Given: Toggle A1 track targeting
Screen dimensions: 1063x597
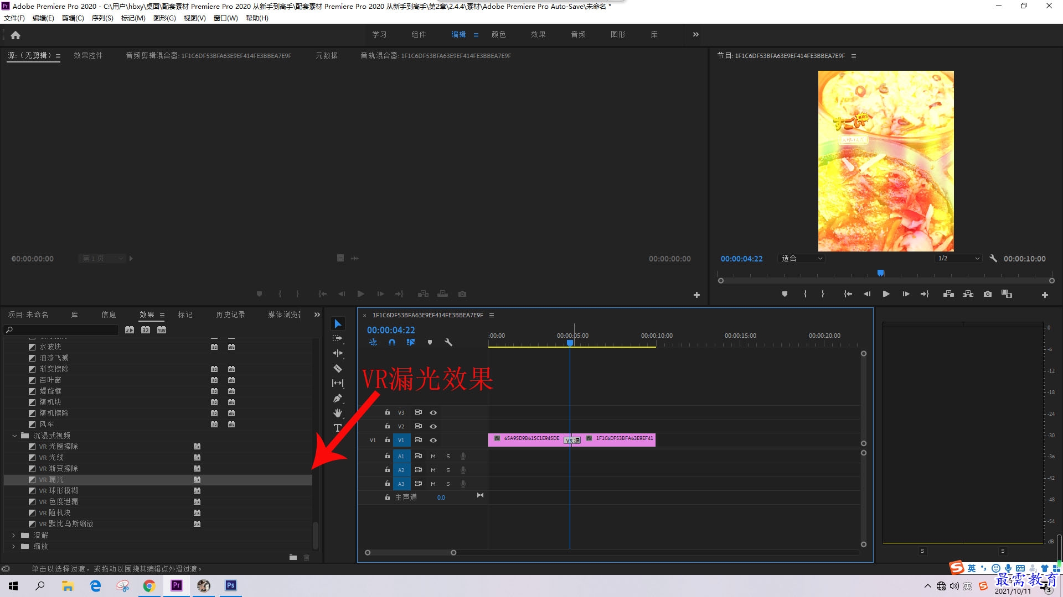Looking at the screenshot, I should [401, 457].
